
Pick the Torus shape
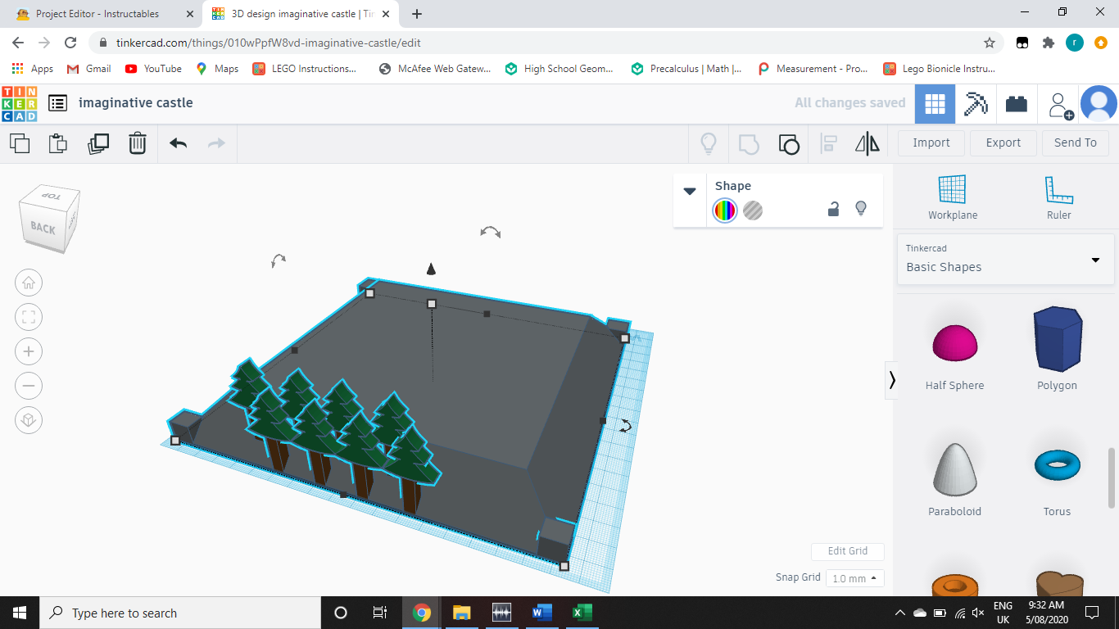(1058, 464)
